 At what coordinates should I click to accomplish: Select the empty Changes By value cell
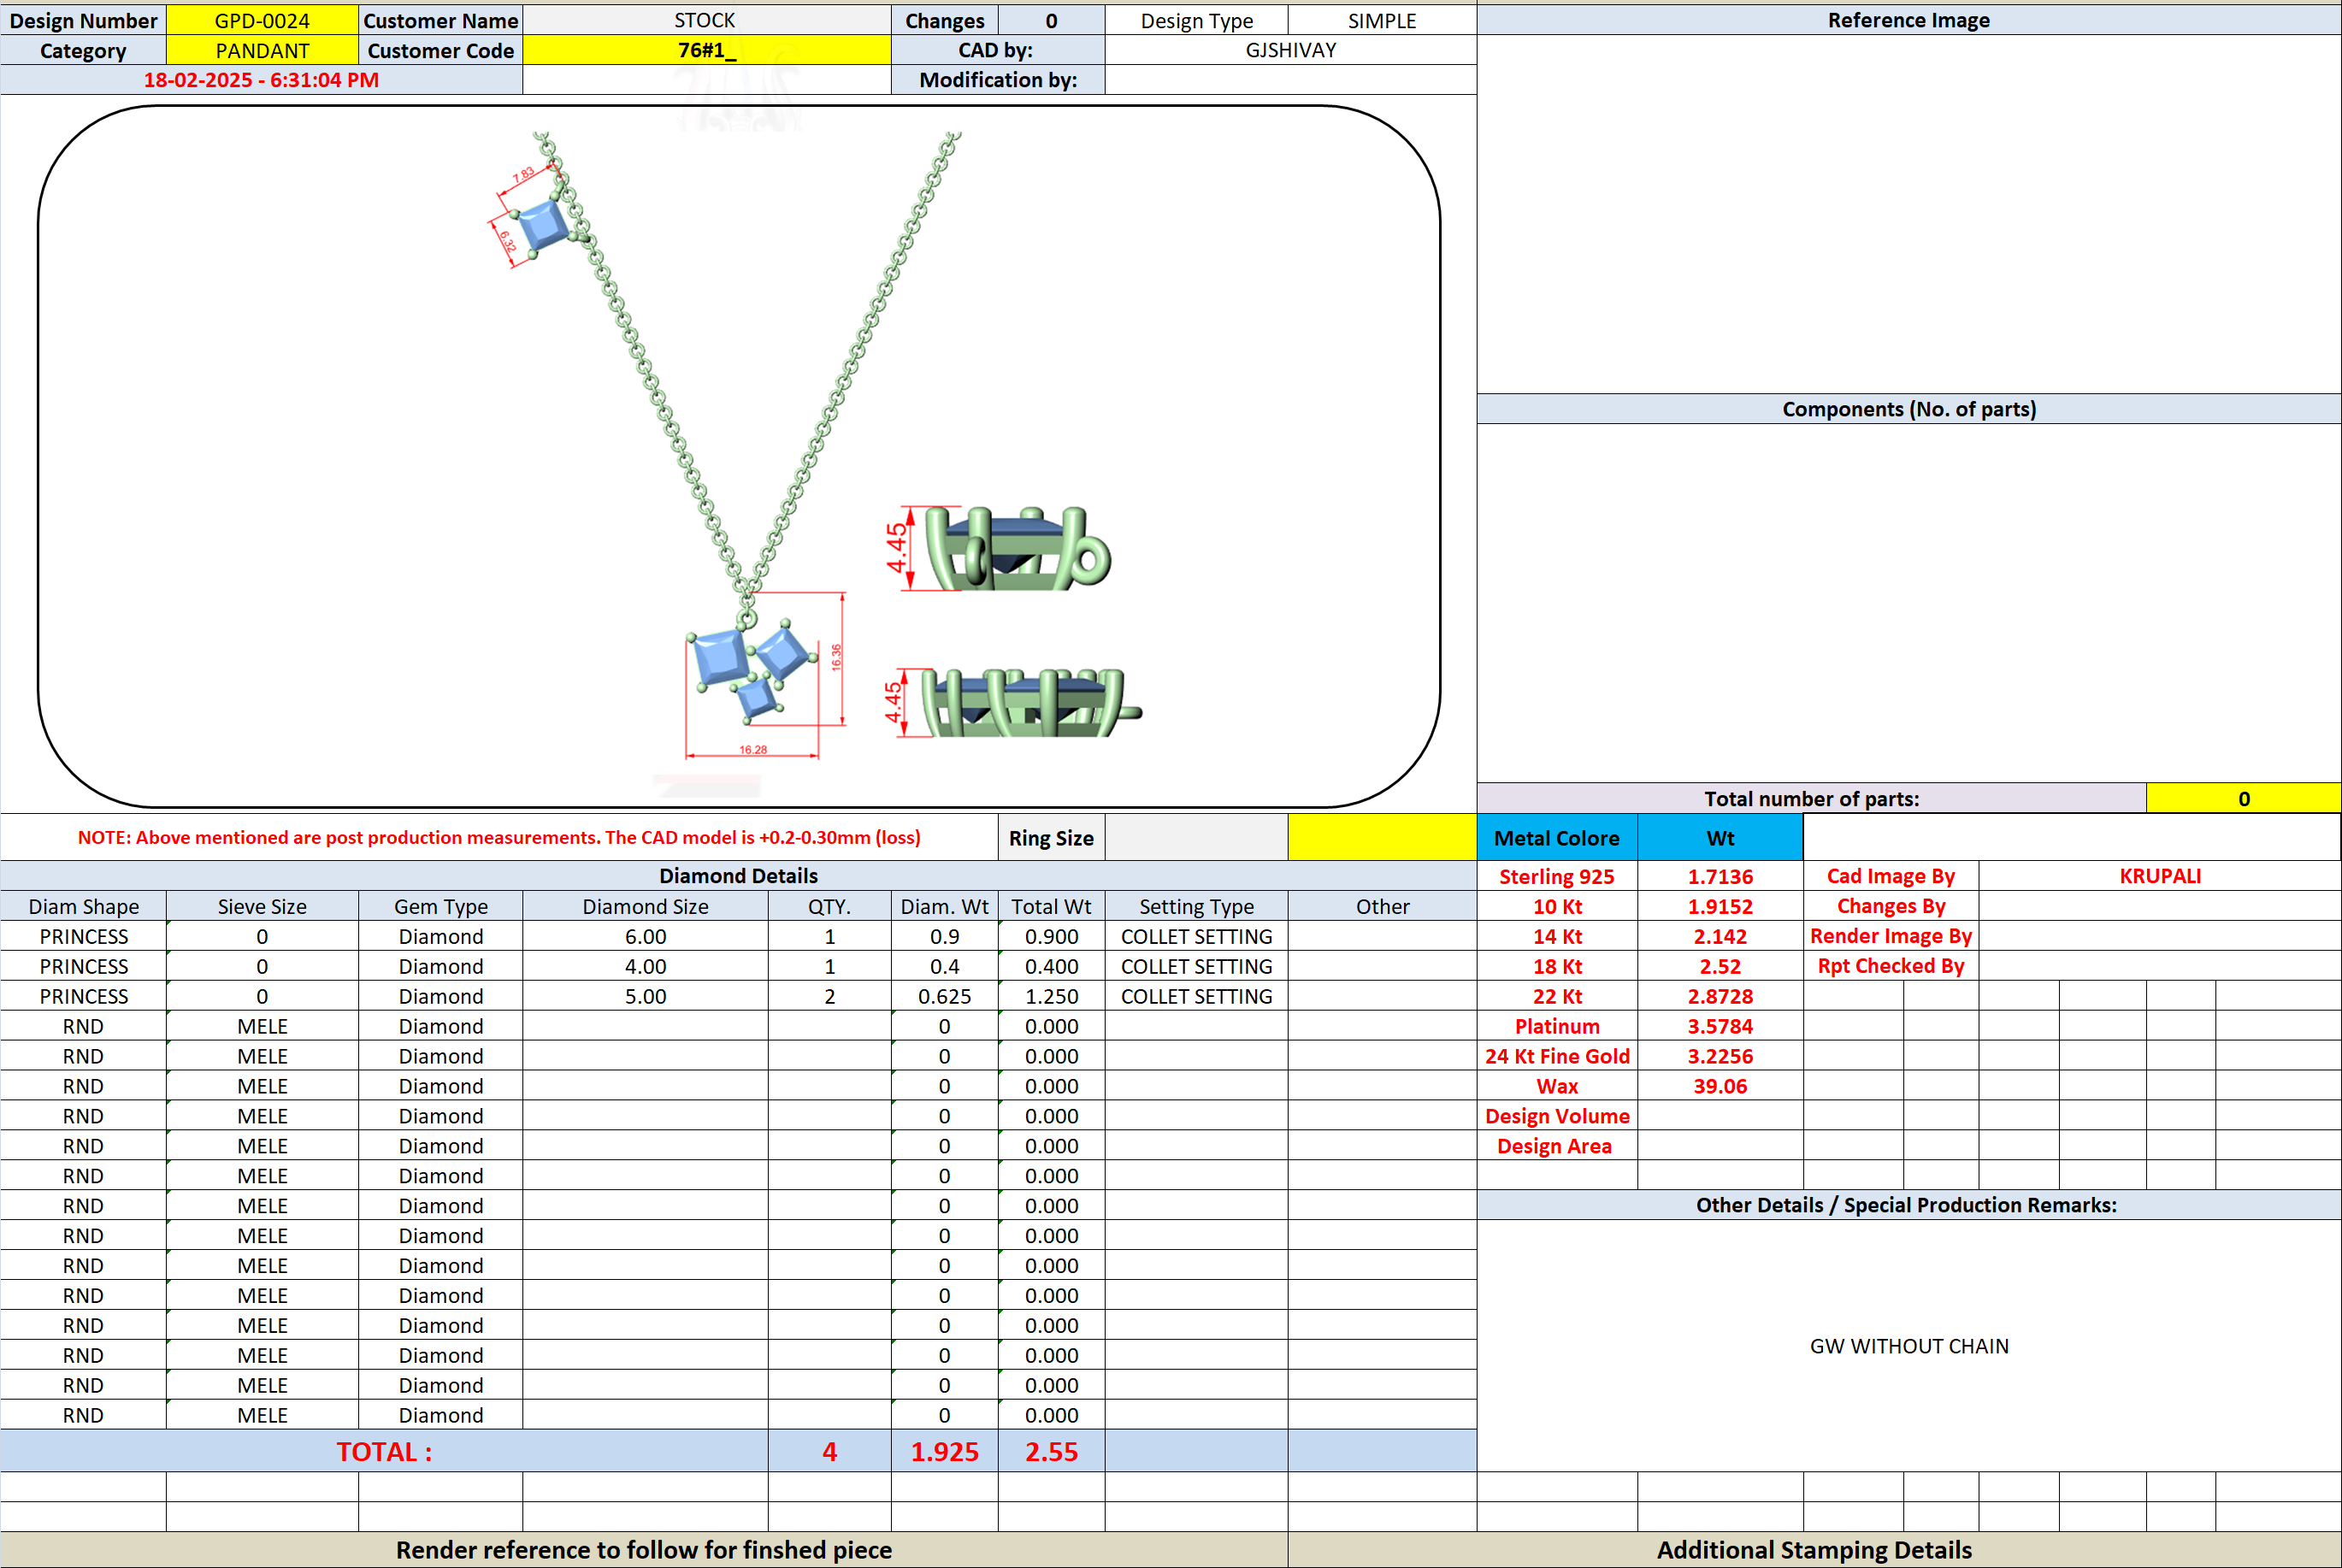point(2160,906)
